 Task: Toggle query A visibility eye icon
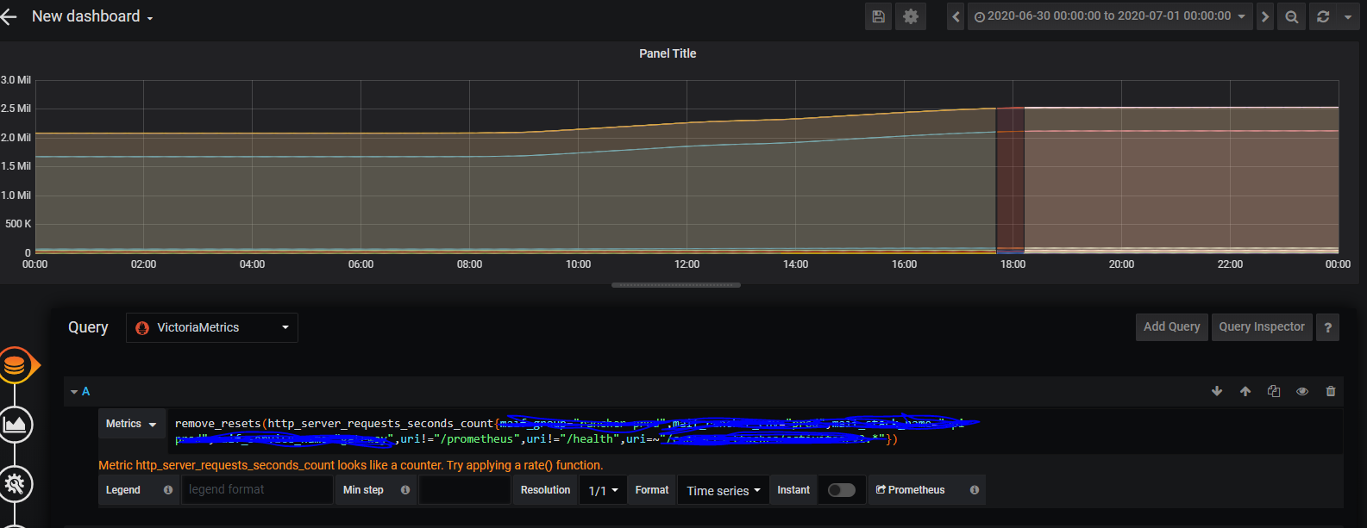(1302, 391)
